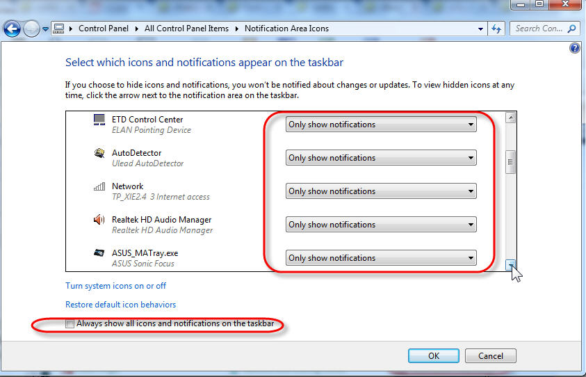Maximize the Control Panel window

(x=539, y=4)
